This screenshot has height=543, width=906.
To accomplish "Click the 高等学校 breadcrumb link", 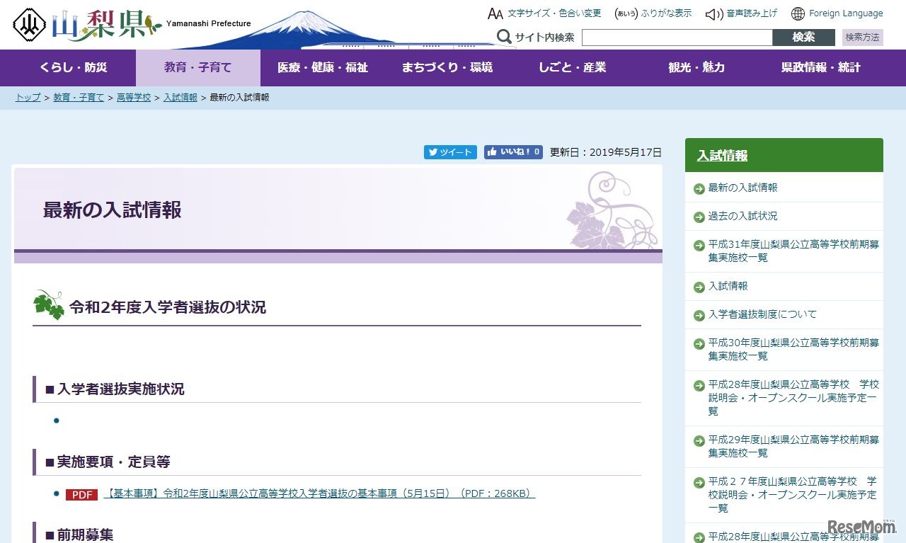I will click(x=134, y=98).
